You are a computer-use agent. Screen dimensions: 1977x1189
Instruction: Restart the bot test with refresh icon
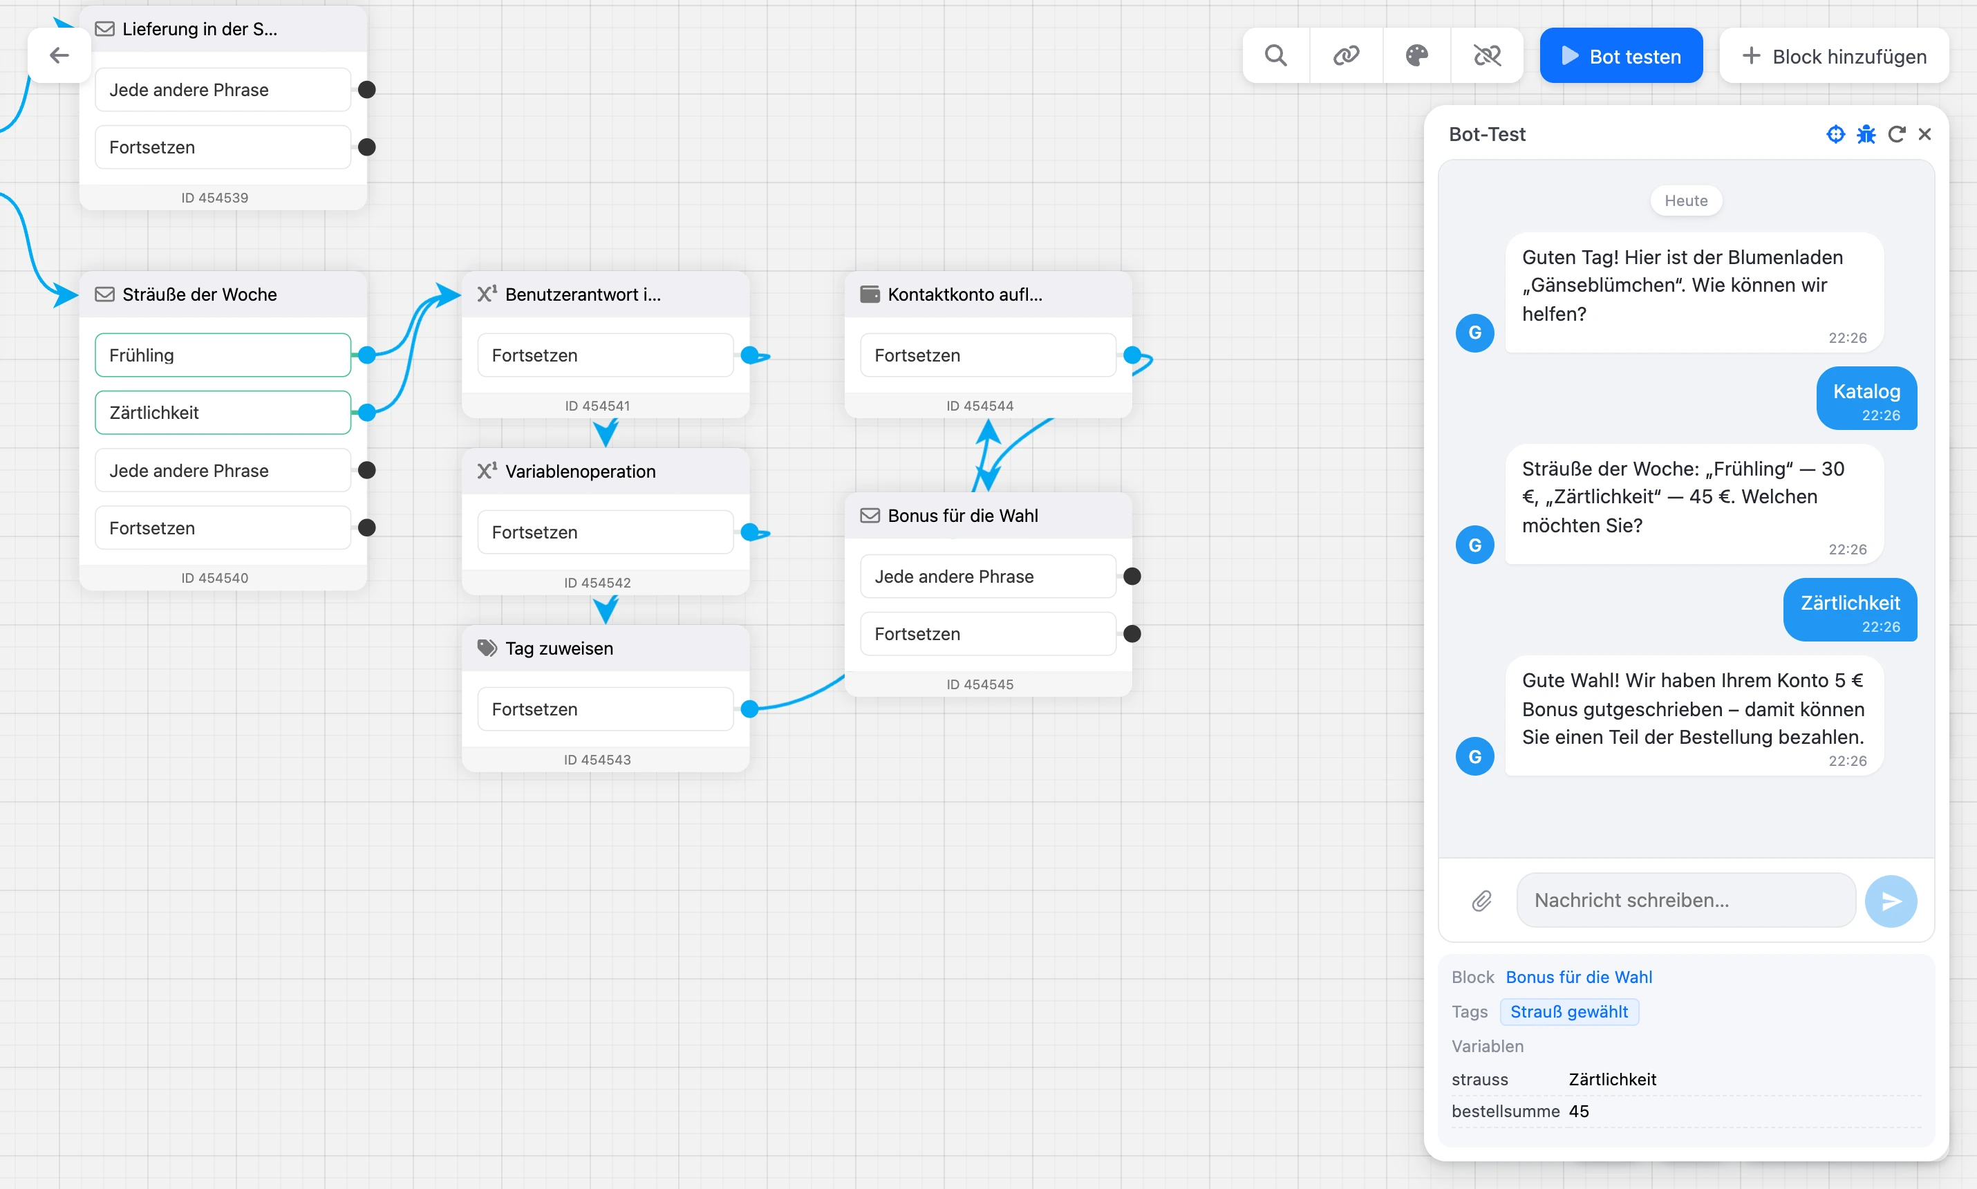pos(1896,134)
